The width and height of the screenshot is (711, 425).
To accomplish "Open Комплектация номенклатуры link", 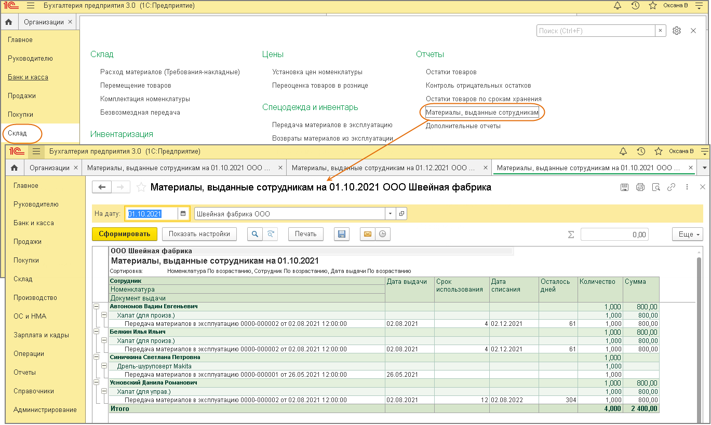I will pos(145,99).
